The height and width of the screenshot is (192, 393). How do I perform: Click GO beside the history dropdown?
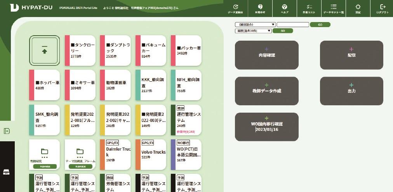283,31
